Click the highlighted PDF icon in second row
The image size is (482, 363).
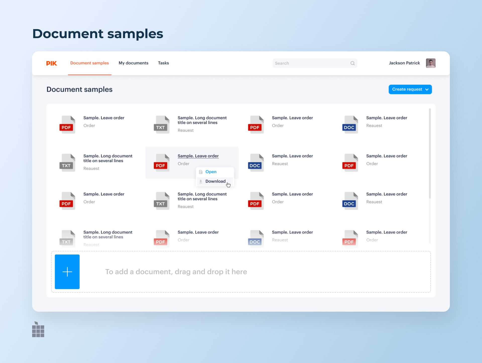(161, 162)
